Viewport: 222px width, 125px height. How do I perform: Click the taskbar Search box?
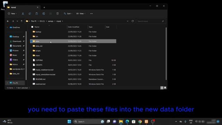(x=89, y=122)
